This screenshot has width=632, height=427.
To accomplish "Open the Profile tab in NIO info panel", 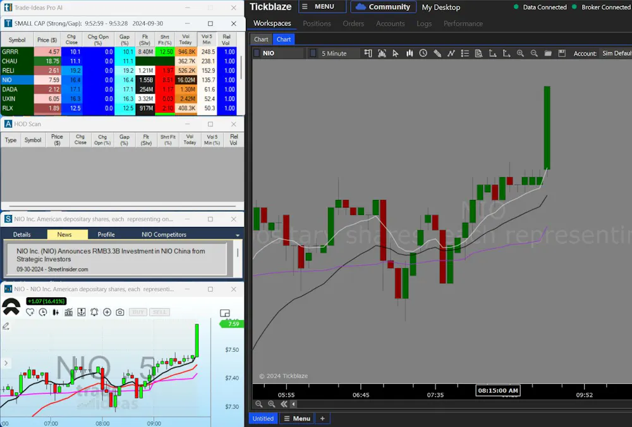I will [106, 235].
